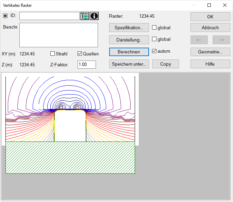This screenshot has height=202, width=233.
Task: Open the Spezifikation dialog
Action: 129,28
